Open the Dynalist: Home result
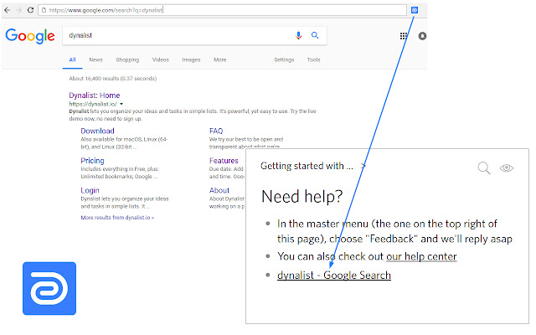 point(95,95)
